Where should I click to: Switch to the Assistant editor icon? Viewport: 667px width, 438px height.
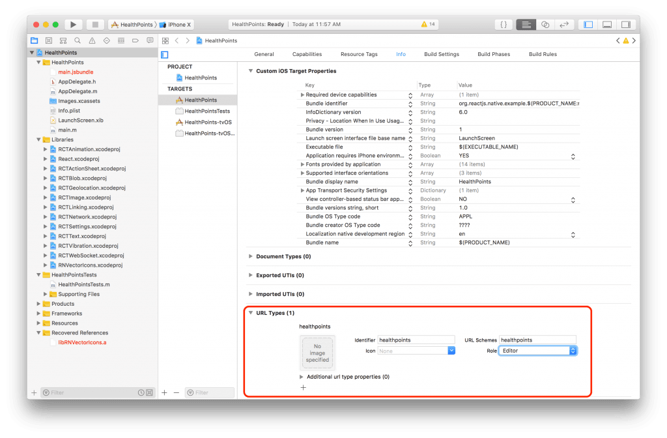point(545,24)
